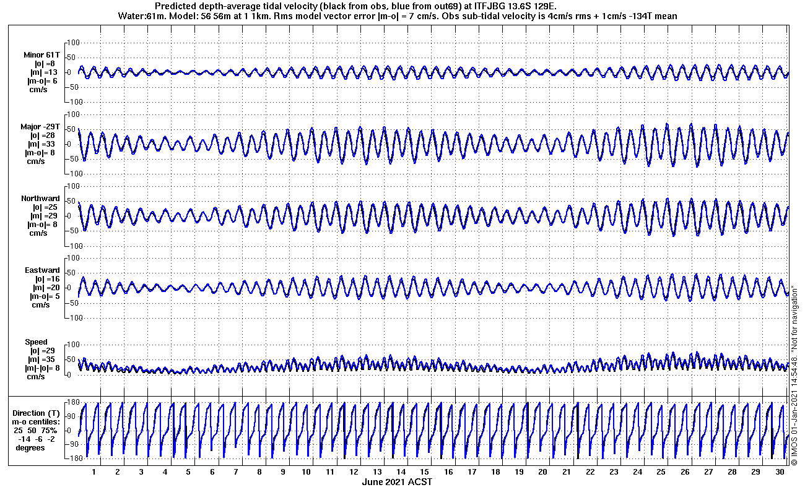
Task: Click day '24' on the date axis
Action: [x=638, y=472]
